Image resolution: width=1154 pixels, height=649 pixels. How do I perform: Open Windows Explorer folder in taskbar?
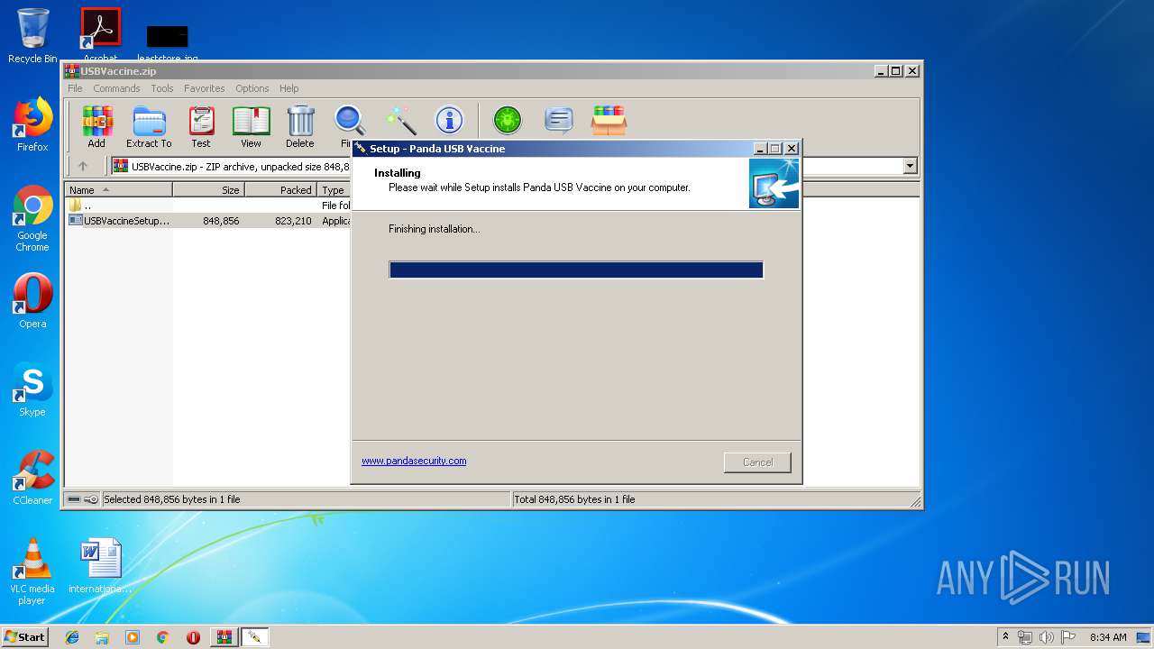tap(102, 637)
